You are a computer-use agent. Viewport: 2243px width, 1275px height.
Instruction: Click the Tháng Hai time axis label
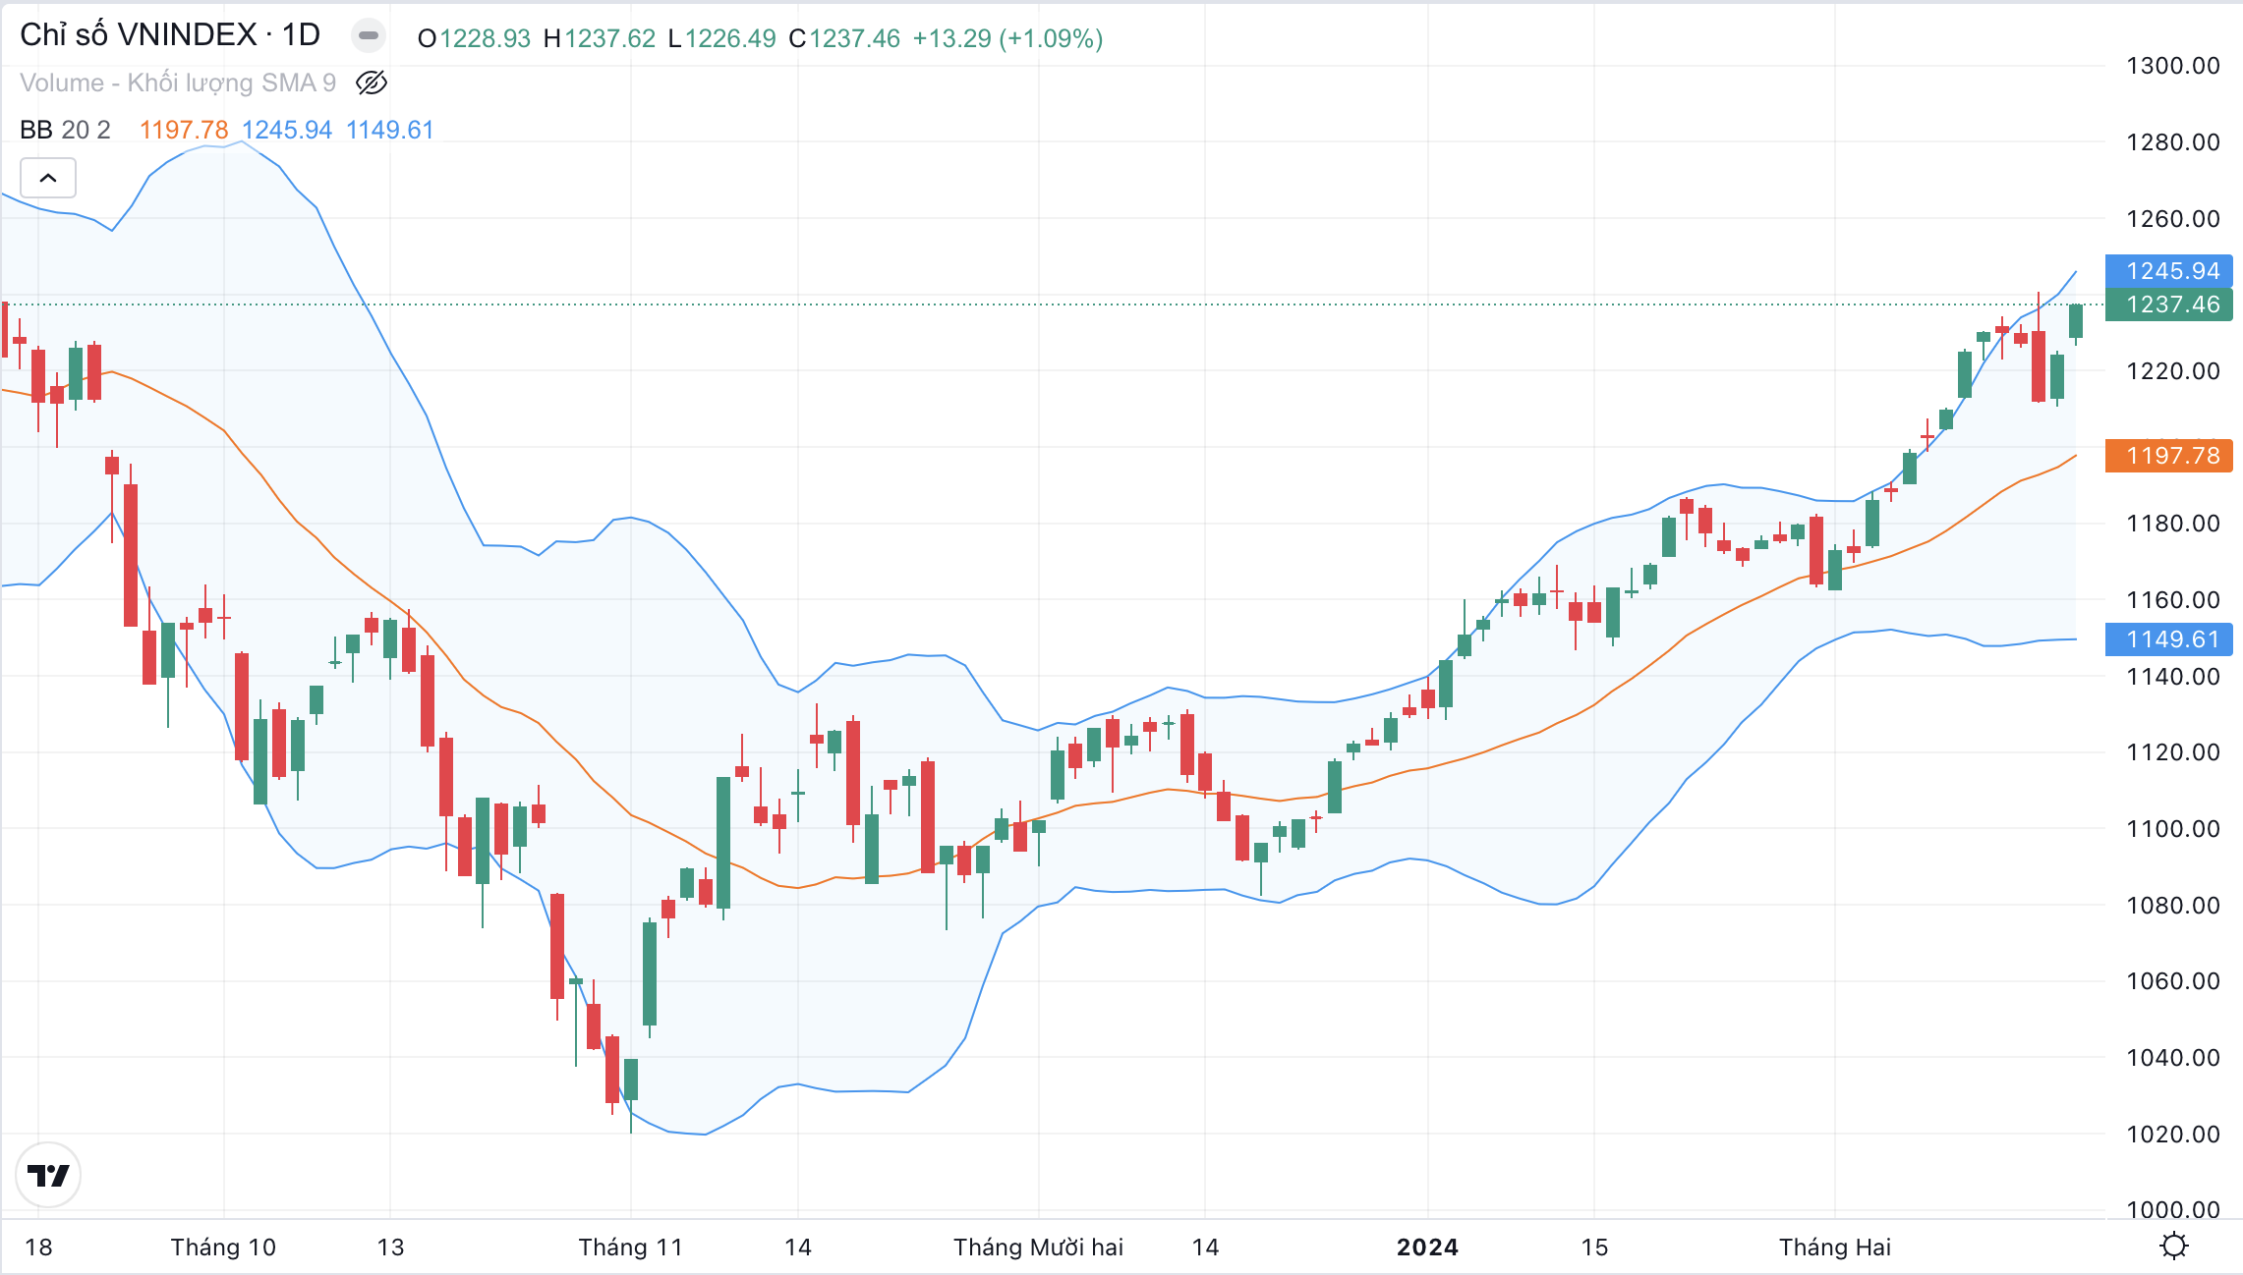coord(1835,1247)
